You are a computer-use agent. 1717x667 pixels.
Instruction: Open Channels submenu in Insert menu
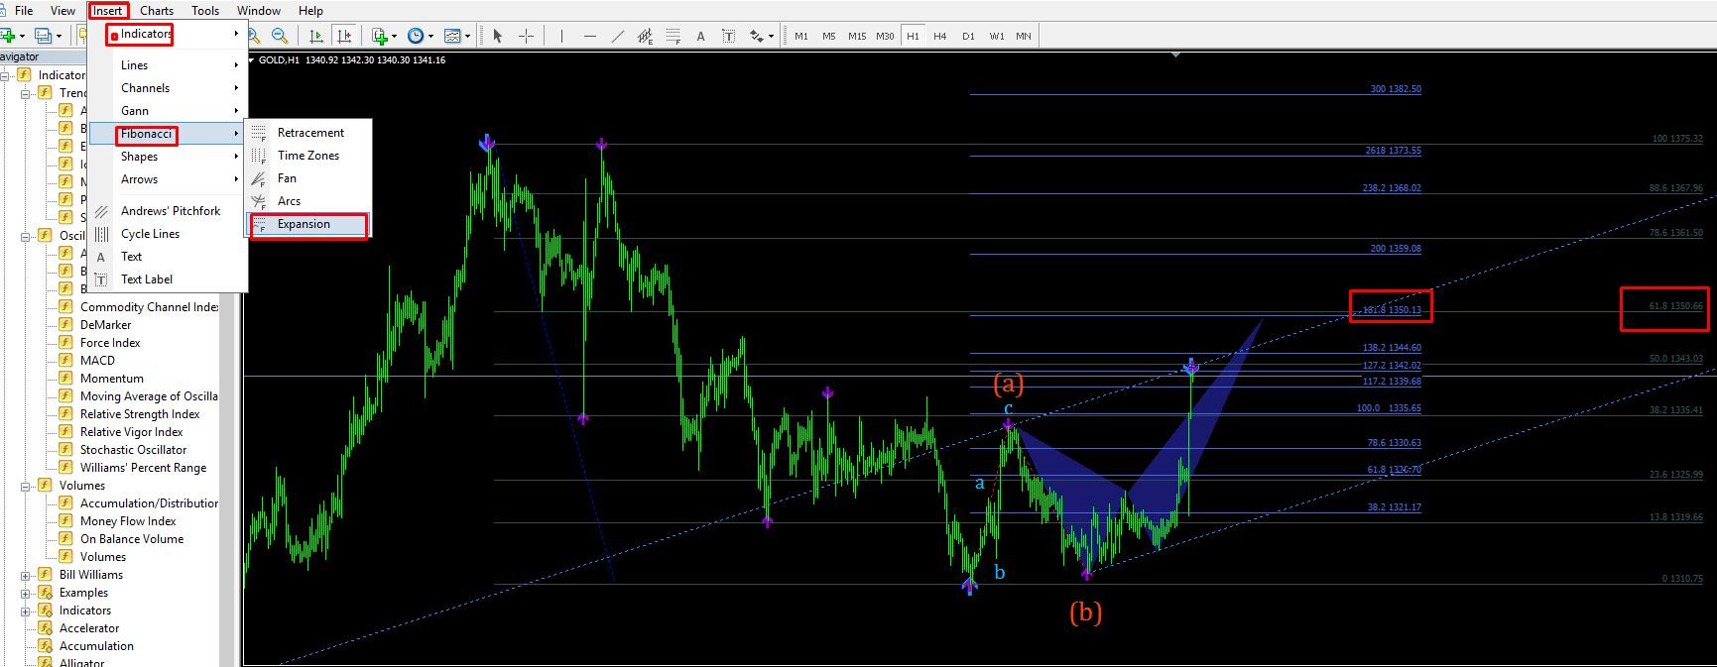(168, 88)
